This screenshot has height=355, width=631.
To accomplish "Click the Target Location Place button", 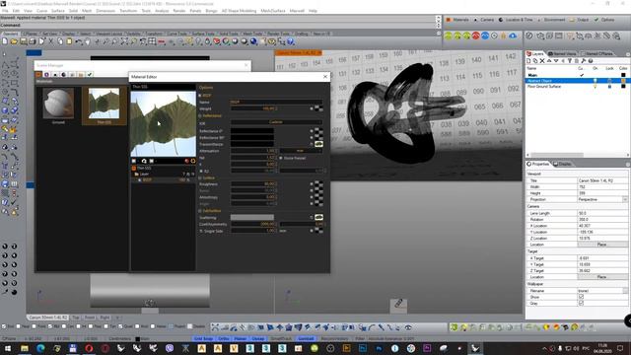I will coord(601,277).
